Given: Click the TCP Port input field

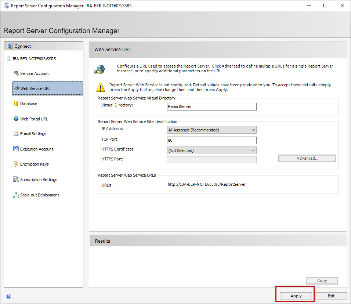Looking at the screenshot, I should coord(211,140).
